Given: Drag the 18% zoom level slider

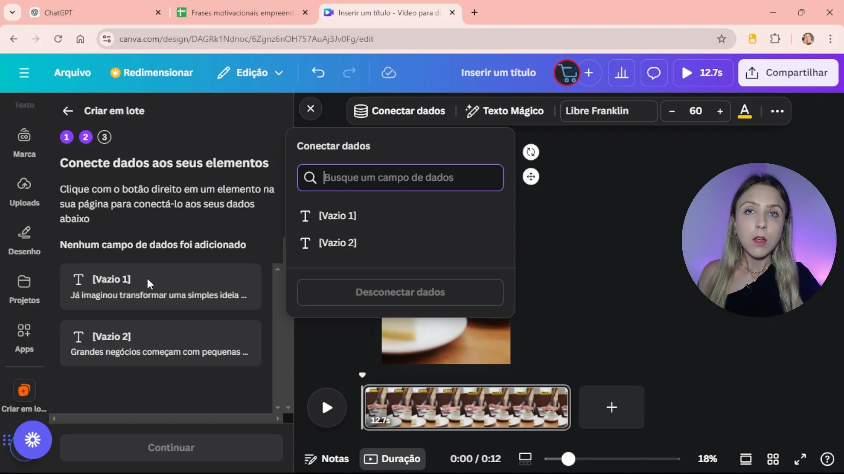Looking at the screenshot, I should pyautogui.click(x=568, y=458).
